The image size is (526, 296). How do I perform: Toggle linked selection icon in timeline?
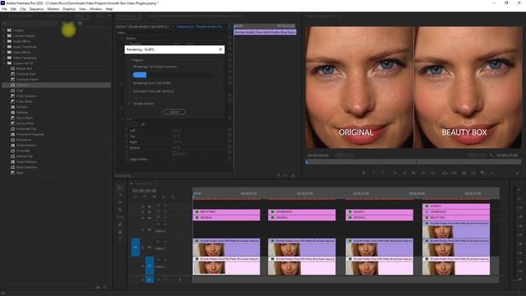point(154,197)
